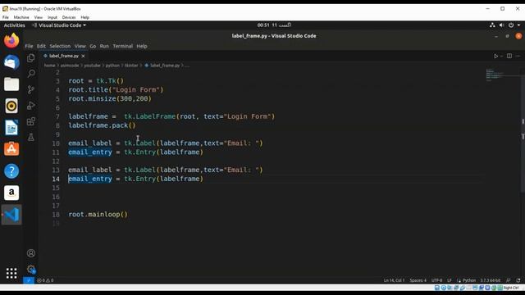The width and height of the screenshot is (525, 295).
Task: Open Amazon from the dock
Action: [11, 193]
